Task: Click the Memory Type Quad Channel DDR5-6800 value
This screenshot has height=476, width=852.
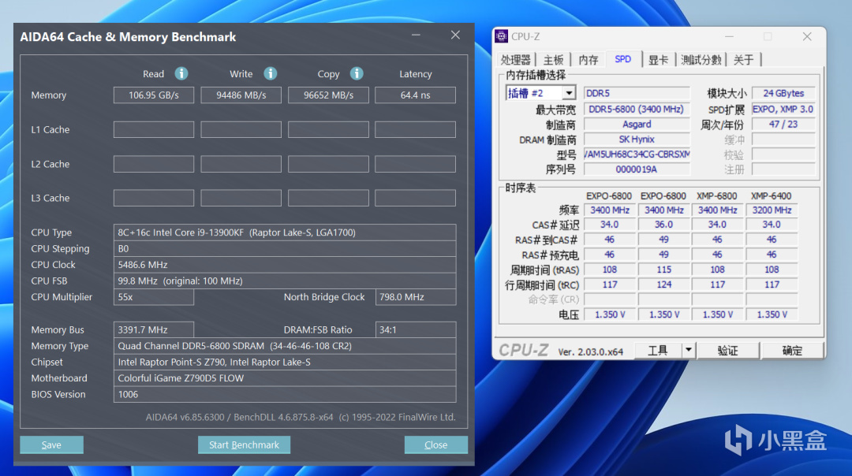Action: 285,346
